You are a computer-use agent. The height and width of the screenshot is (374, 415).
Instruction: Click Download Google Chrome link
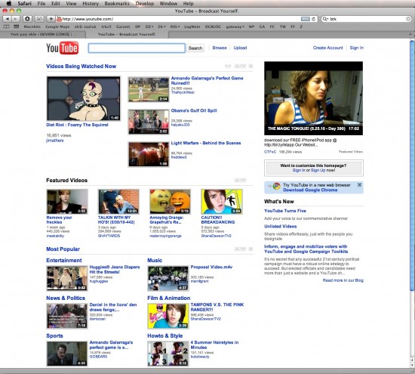tap(310, 190)
